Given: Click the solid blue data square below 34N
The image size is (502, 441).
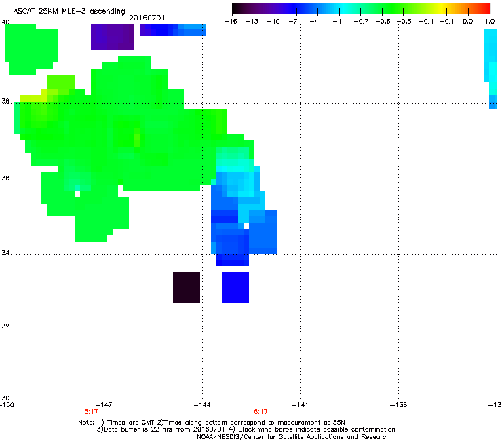Looking at the screenshot, I should click(235, 288).
